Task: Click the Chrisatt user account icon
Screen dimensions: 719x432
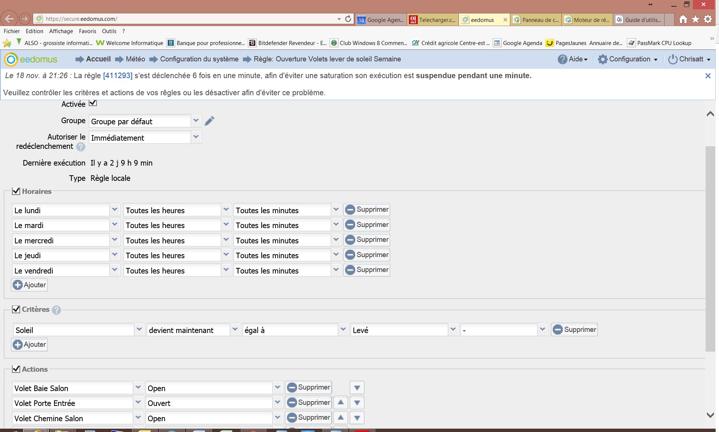Action: pos(672,59)
